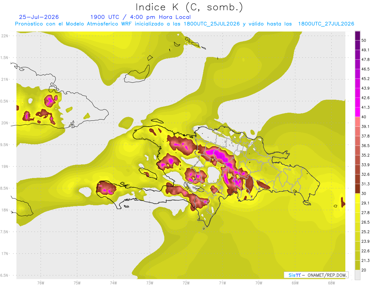Screen dimensions: 372x287
Task: Select the date label "25-Jul-2026"
Action: point(39,17)
